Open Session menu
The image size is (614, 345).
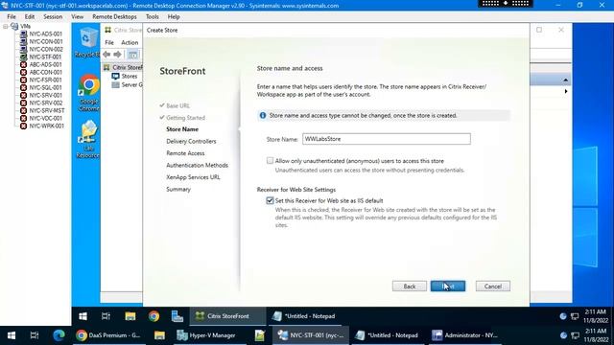pyautogui.click(x=53, y=17)
